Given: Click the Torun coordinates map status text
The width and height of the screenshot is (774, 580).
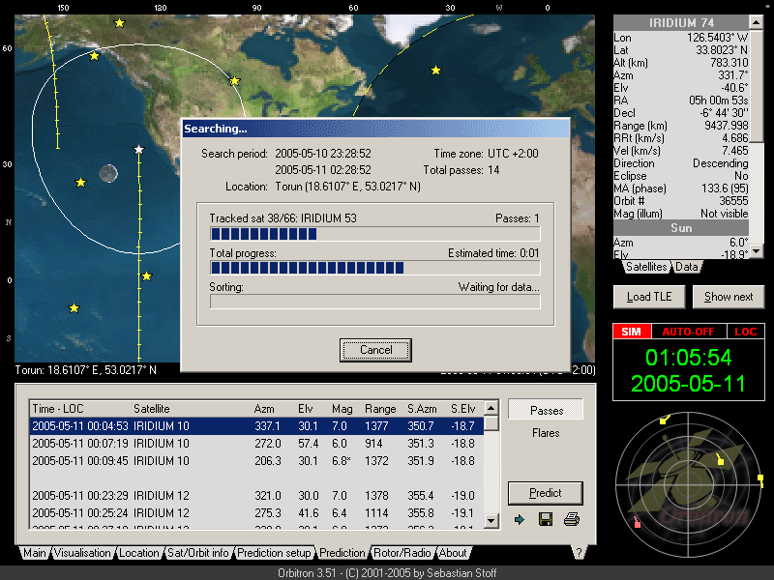Looking at the screenshot, I should (85, 370).
